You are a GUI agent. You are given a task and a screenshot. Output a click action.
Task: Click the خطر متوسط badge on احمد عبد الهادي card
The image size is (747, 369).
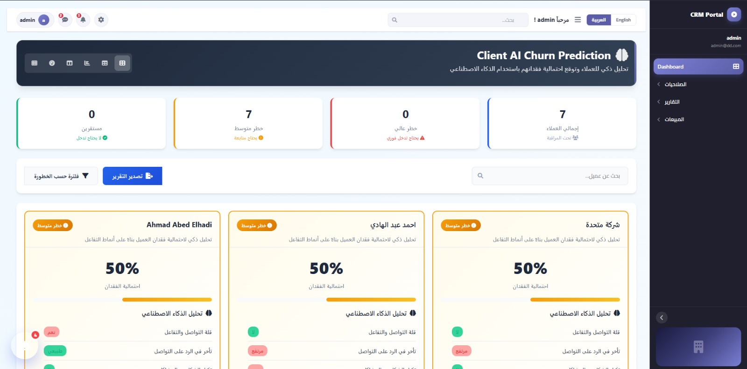[x=257, y=225]
